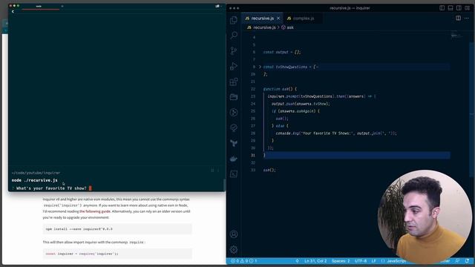This screenshot has height=267, width=475.
Task: Click the minimap in the editor
Action: pyautogui.click(x=456, y=35)
